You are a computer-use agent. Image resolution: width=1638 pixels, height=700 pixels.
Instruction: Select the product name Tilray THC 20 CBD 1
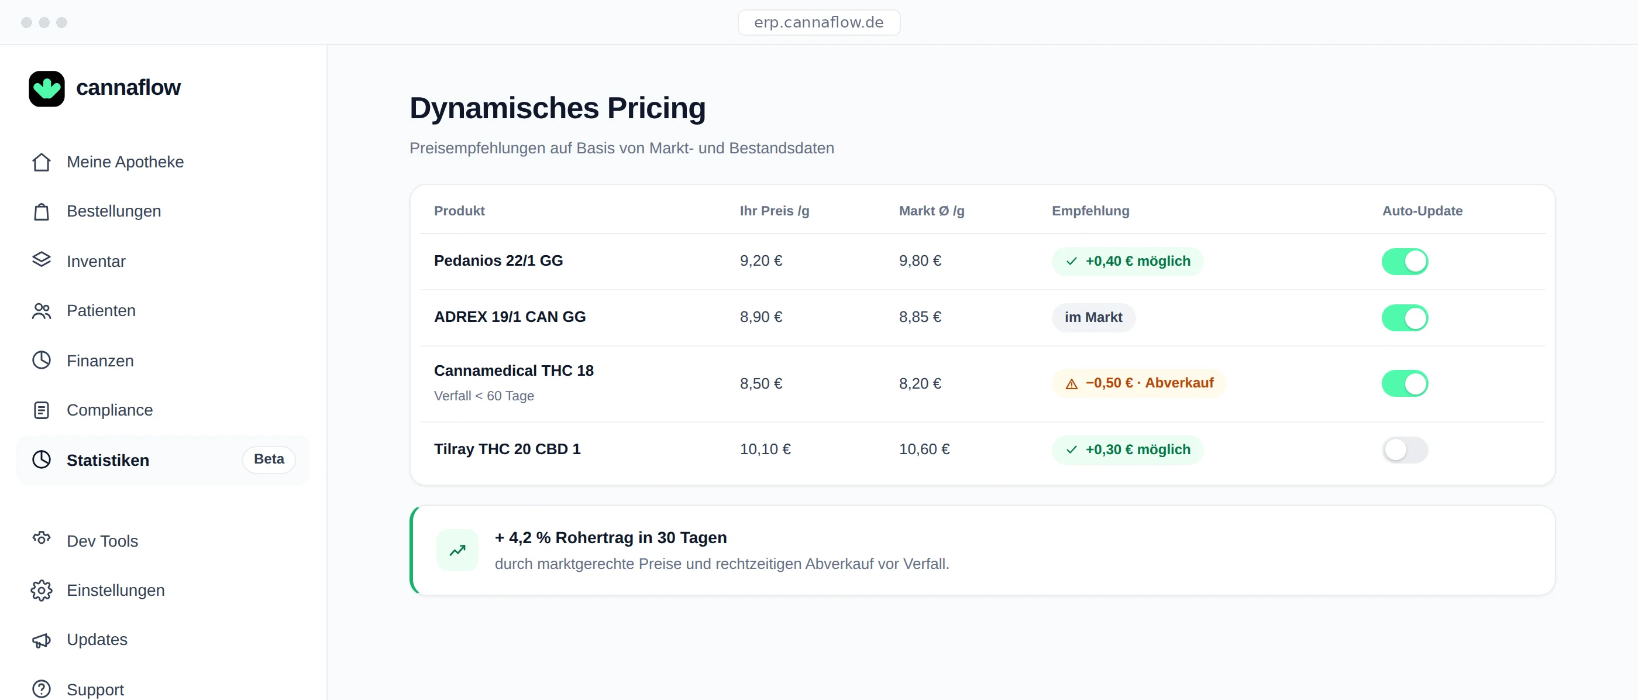pyautogui.click(x=507, y=449)
